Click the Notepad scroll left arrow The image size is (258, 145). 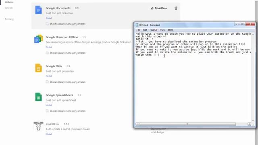137,124
